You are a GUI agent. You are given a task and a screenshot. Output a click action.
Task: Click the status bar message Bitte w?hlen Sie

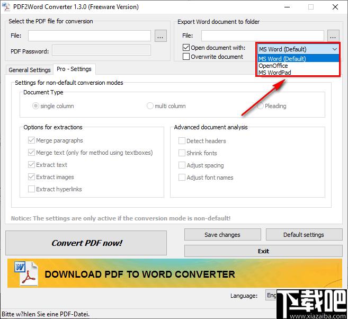(x=46, y=314)
